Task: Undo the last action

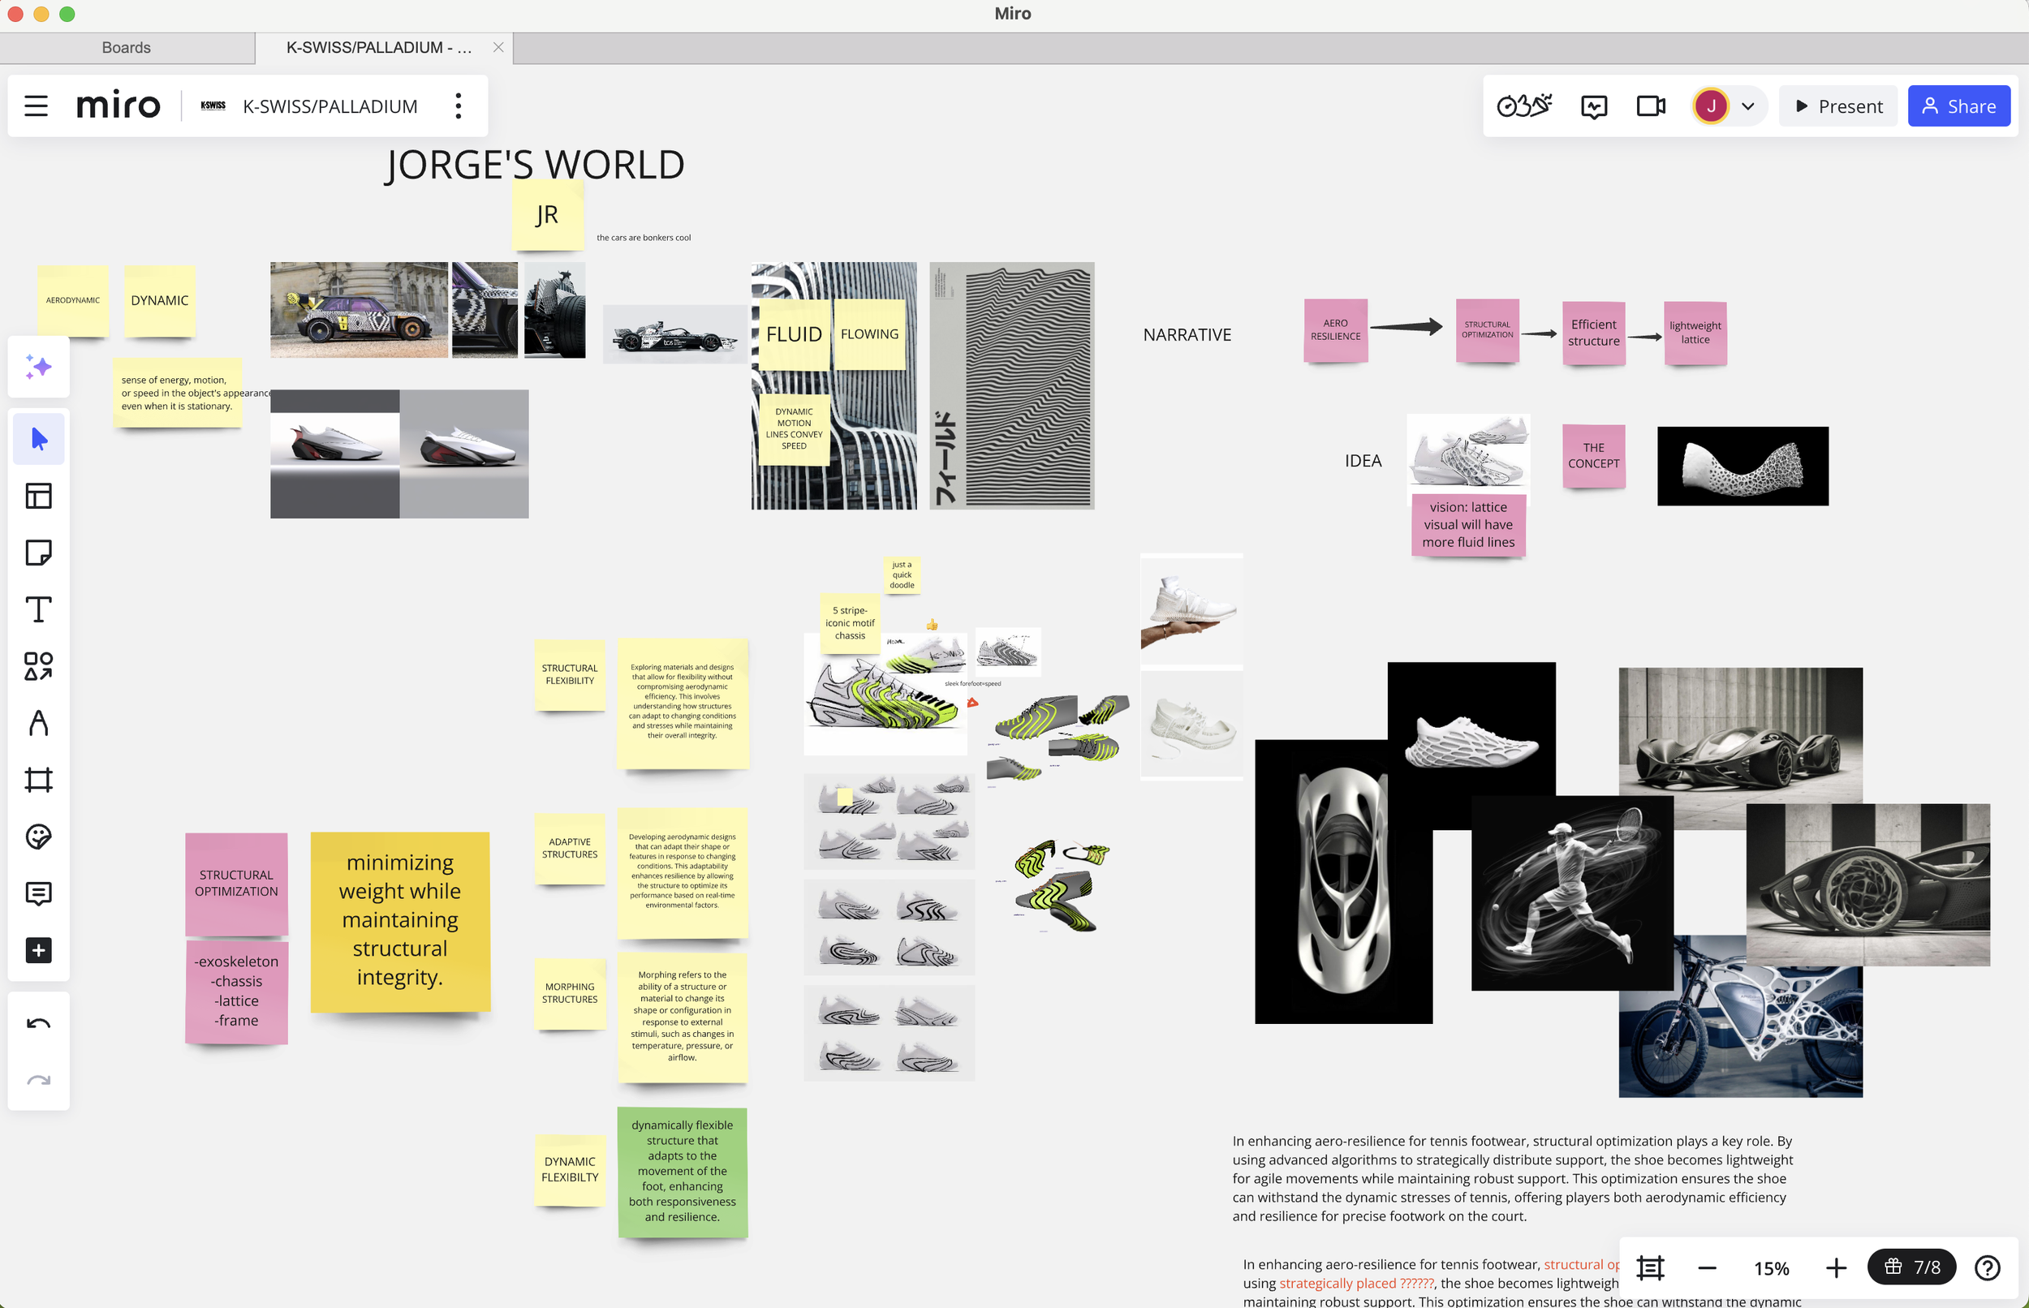Action: click(38, 1023)
